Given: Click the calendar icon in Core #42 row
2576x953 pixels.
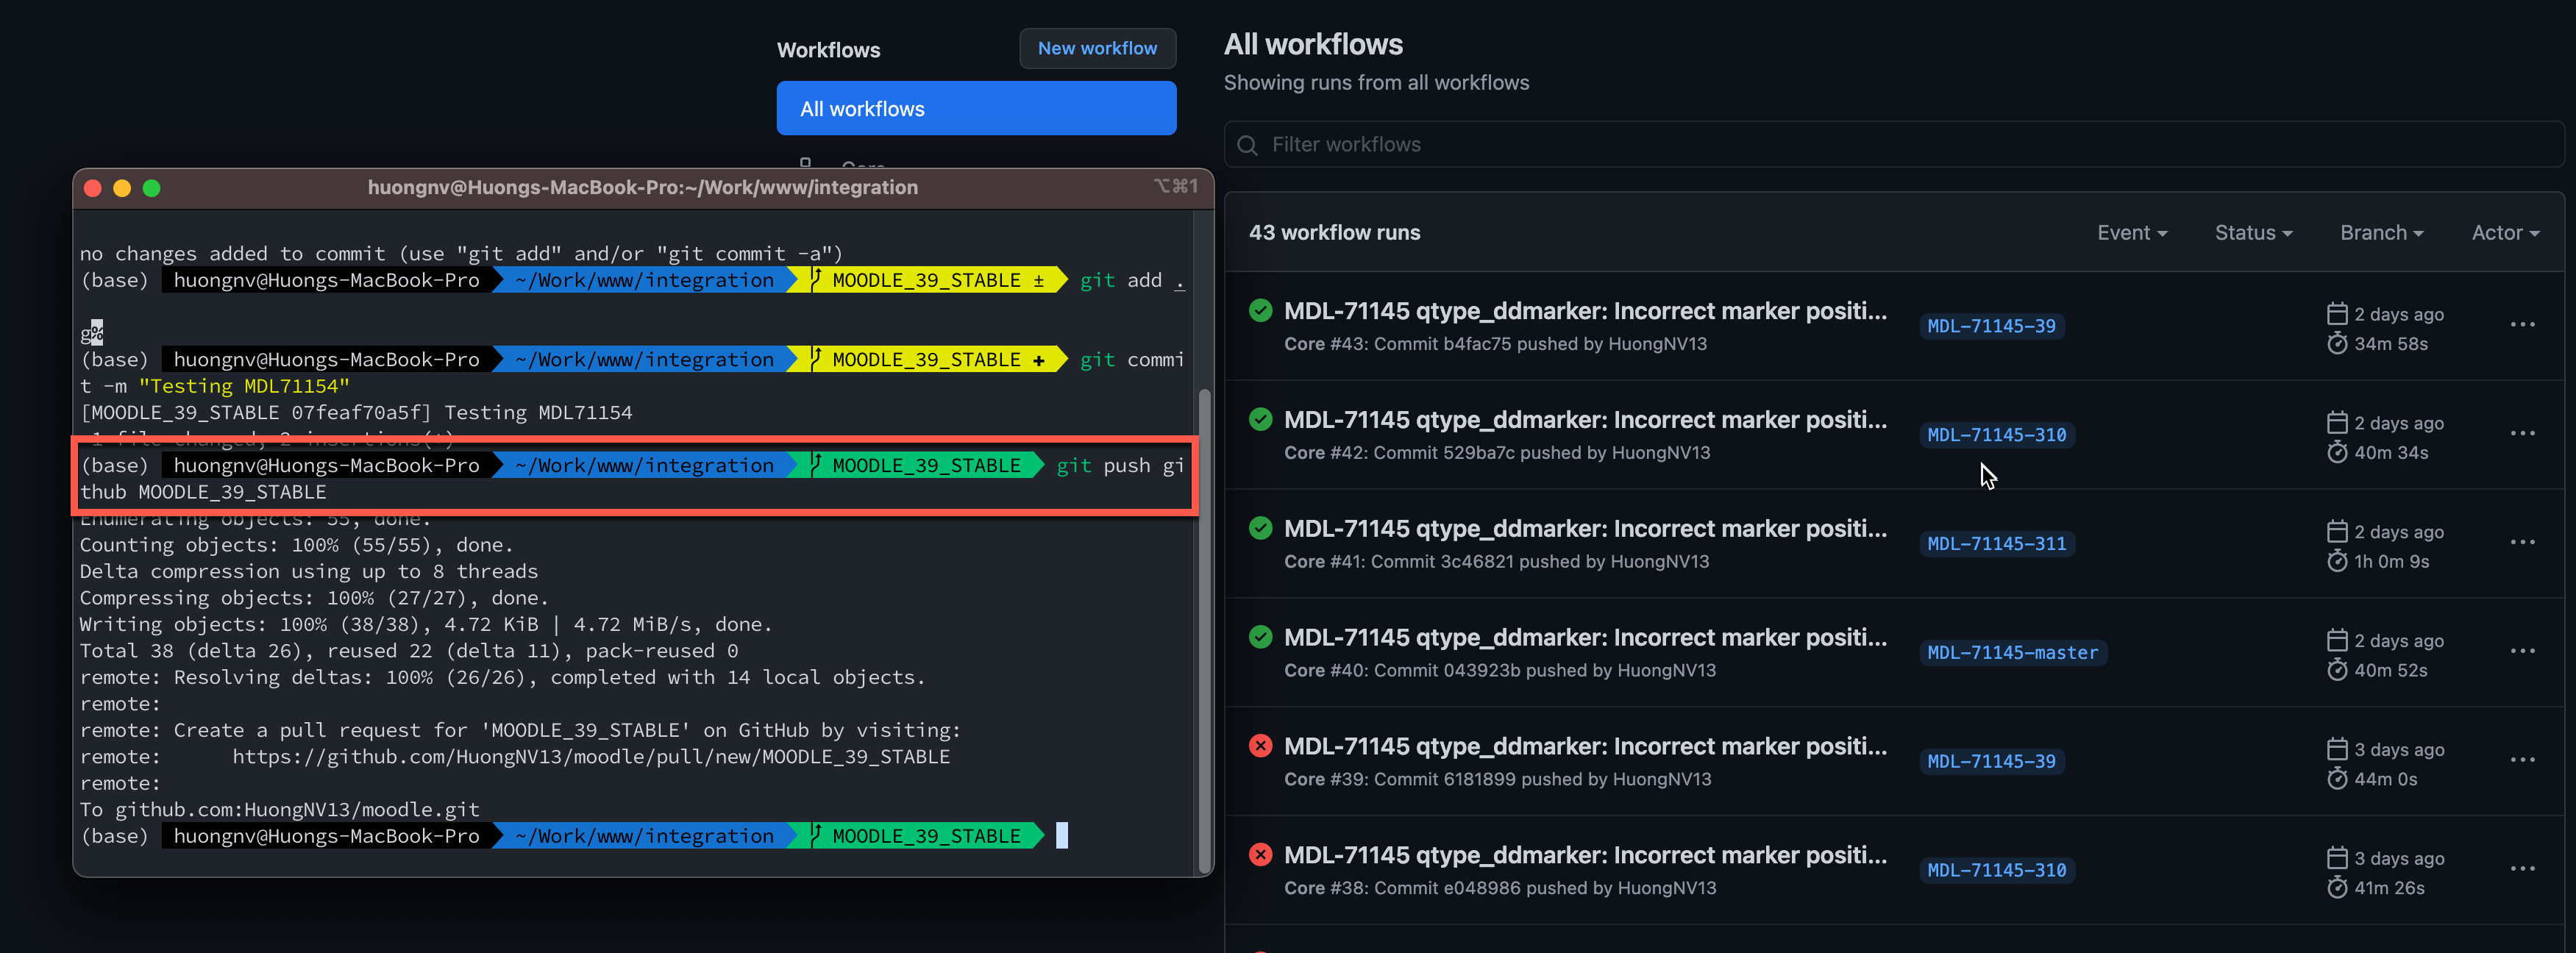Looking at the screenshot, I should pyautogui.click(x=2337, y=423).
